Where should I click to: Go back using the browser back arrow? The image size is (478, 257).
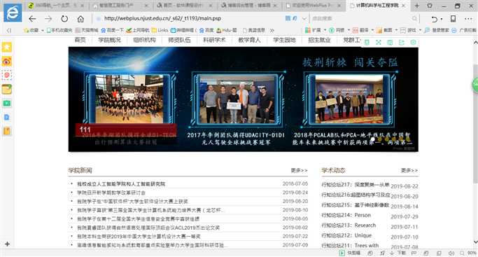coord(32,19)
